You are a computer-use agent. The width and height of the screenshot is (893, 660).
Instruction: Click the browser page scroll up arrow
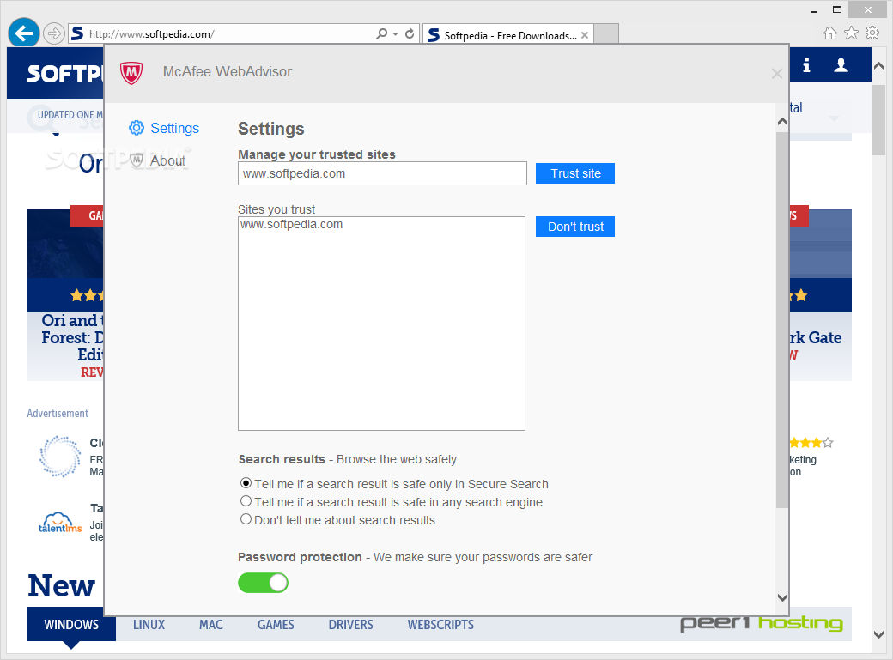click(x=878, y=65)
